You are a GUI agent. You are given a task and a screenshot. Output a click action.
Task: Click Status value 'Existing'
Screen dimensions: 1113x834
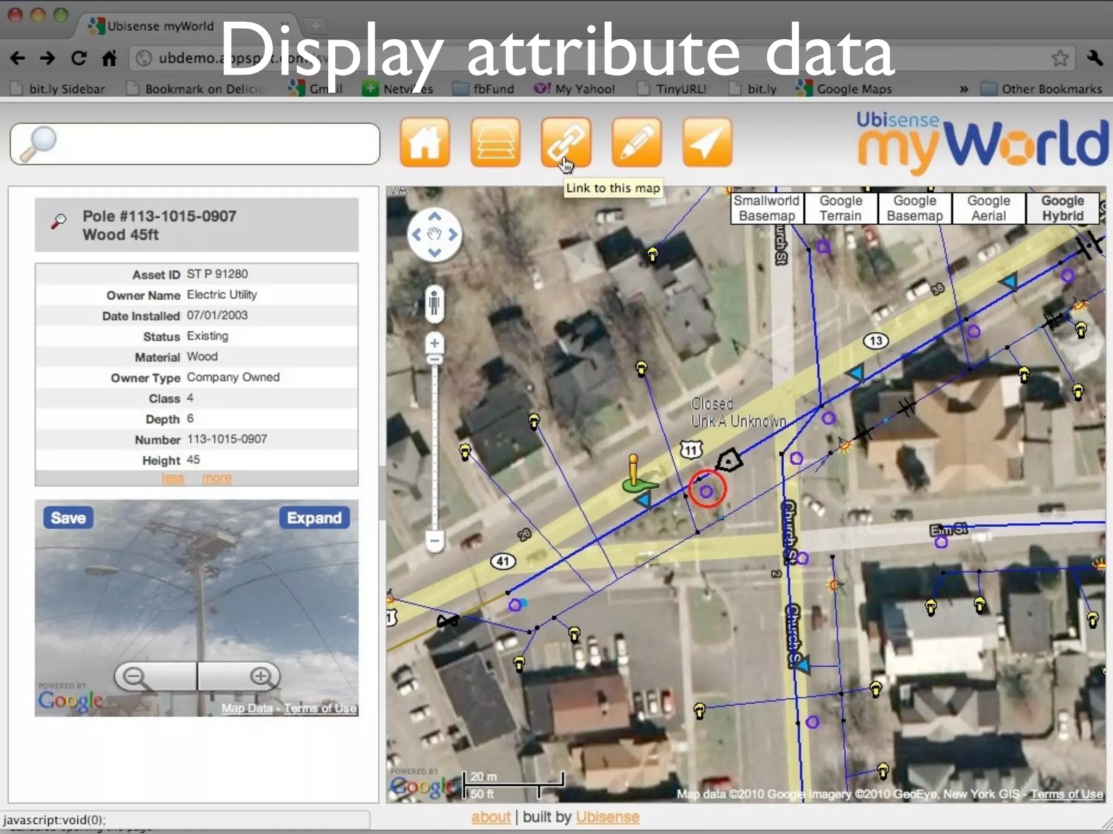pos(208,336)
